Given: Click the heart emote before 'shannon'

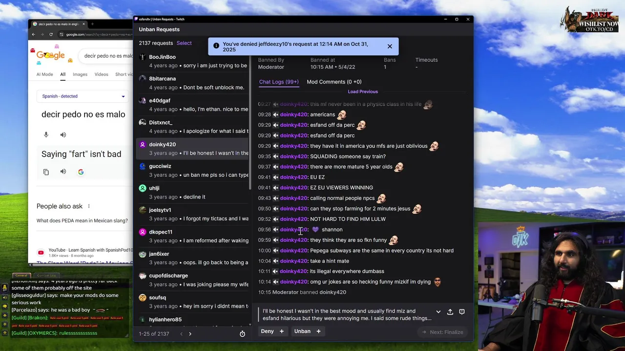Looking at the screenshot, I should click(x=315, y=230).
